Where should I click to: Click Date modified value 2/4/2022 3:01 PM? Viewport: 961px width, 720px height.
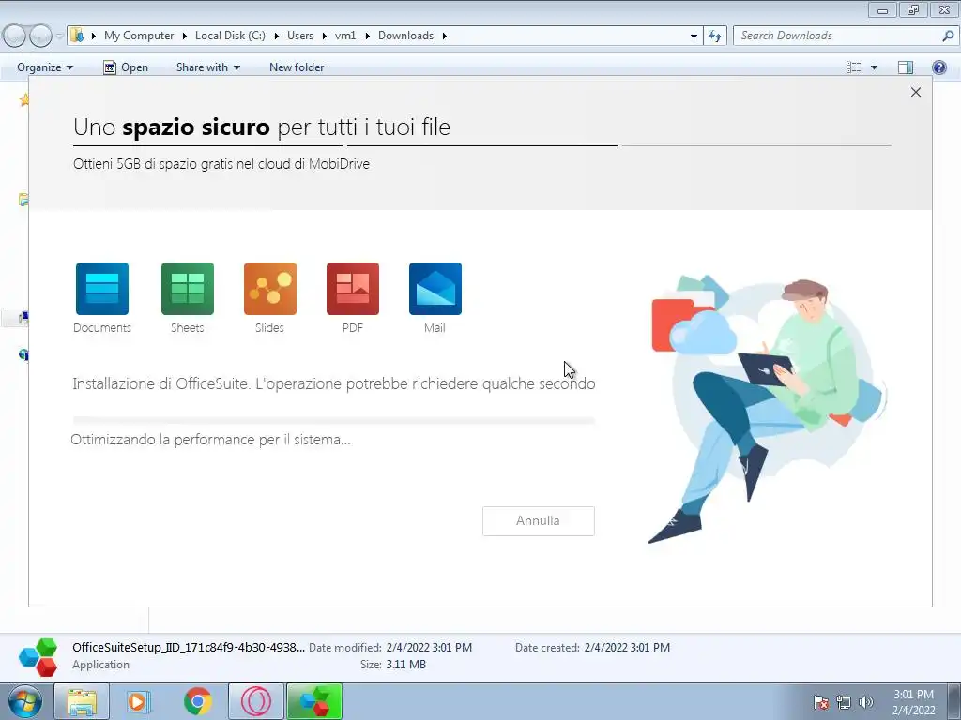[x=429, y=647]
